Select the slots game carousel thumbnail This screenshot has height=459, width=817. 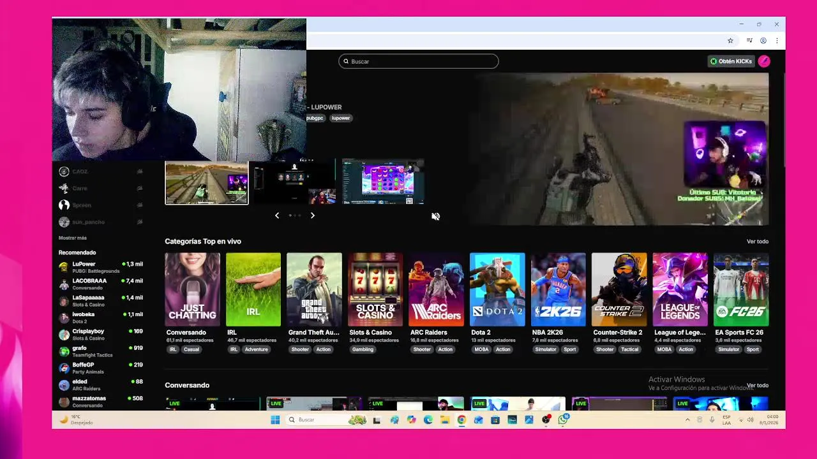point(383,183)
